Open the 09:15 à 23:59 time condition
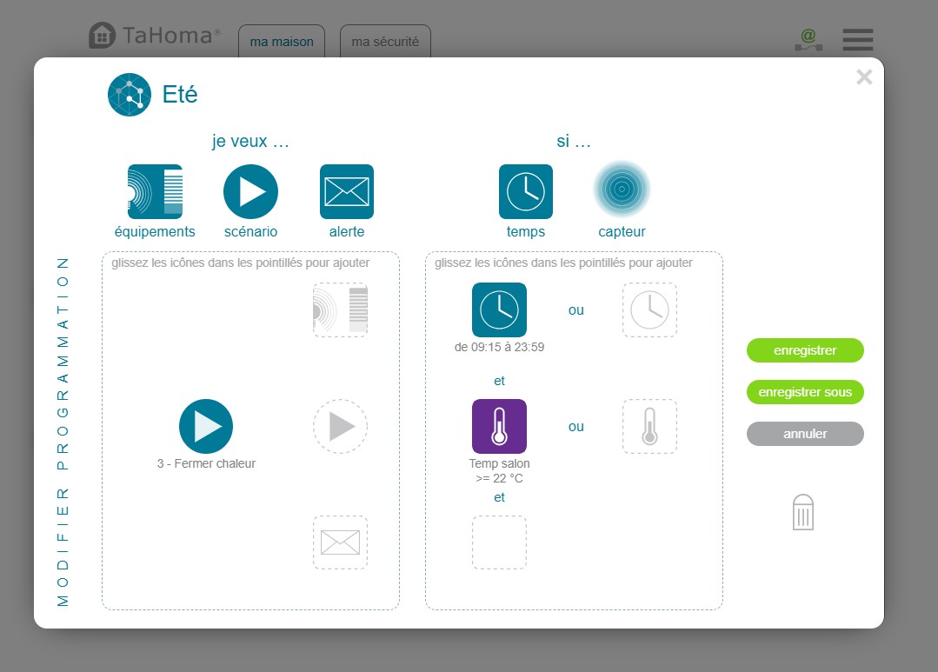Image resolution: width=938 pixels, height=672 pixels. point(499,309)
